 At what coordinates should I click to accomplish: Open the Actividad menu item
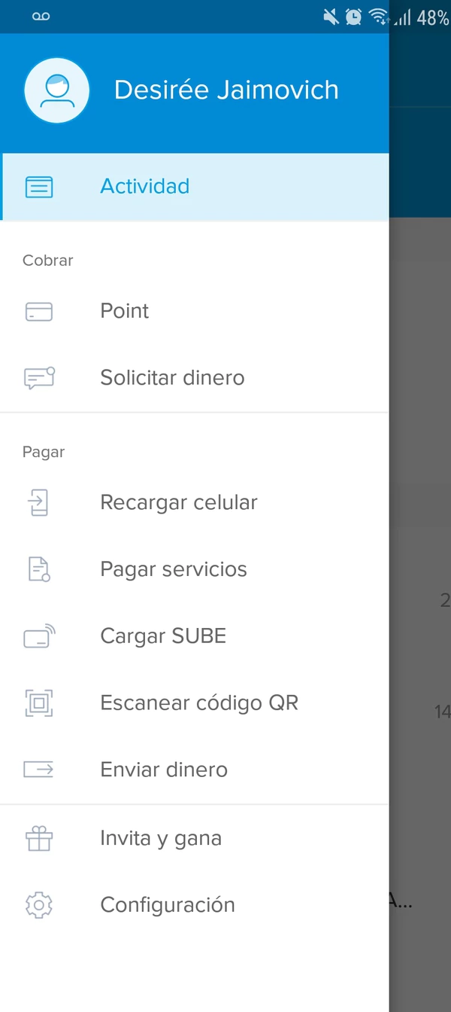(145, 187)
